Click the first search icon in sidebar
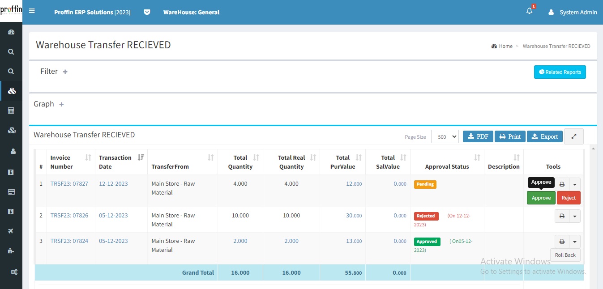This screenshot has height=289, width=603. (x=11, y=51)
